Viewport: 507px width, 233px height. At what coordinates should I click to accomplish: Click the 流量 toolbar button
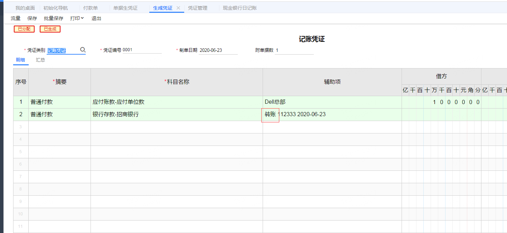(16, 18)
